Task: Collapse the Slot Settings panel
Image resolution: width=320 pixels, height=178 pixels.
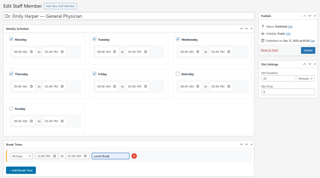Action: (x=315, y=64)
